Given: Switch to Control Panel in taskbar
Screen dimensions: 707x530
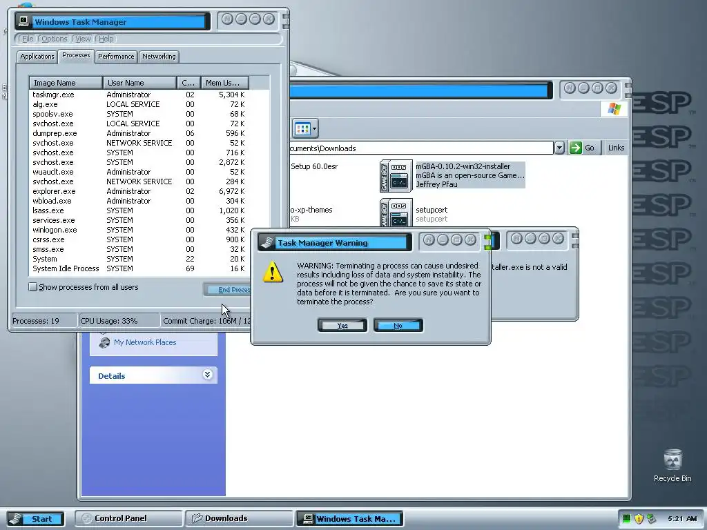Looking at the screenshot, I should coord(128,518).
